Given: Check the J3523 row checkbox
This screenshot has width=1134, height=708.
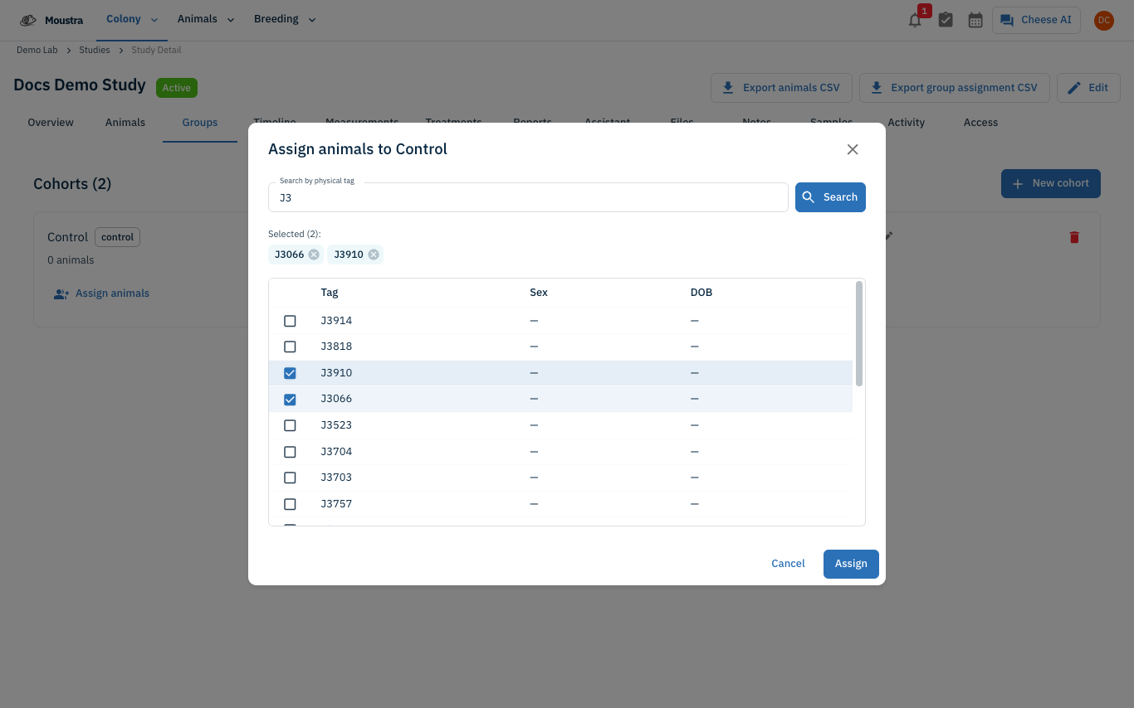Looking at the screenshot, I should point(290,425).
